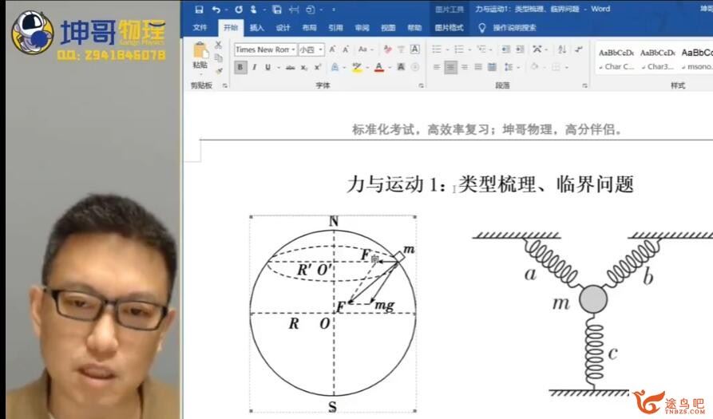The image size is (713, 419).
Task: Expand the Paragraph (段落) dialog launcher
Action: pos(584,85)
